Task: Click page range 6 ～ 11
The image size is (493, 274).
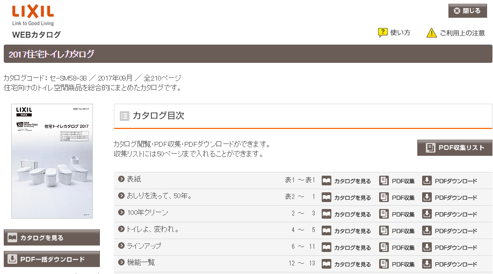Action: [303, 247]
